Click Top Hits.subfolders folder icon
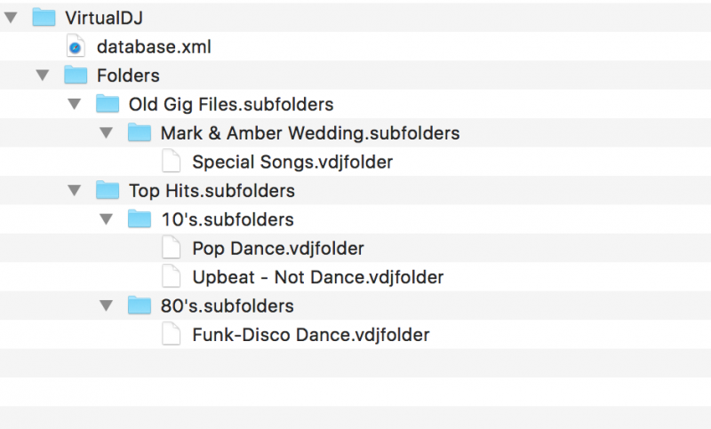 [108, 190]
